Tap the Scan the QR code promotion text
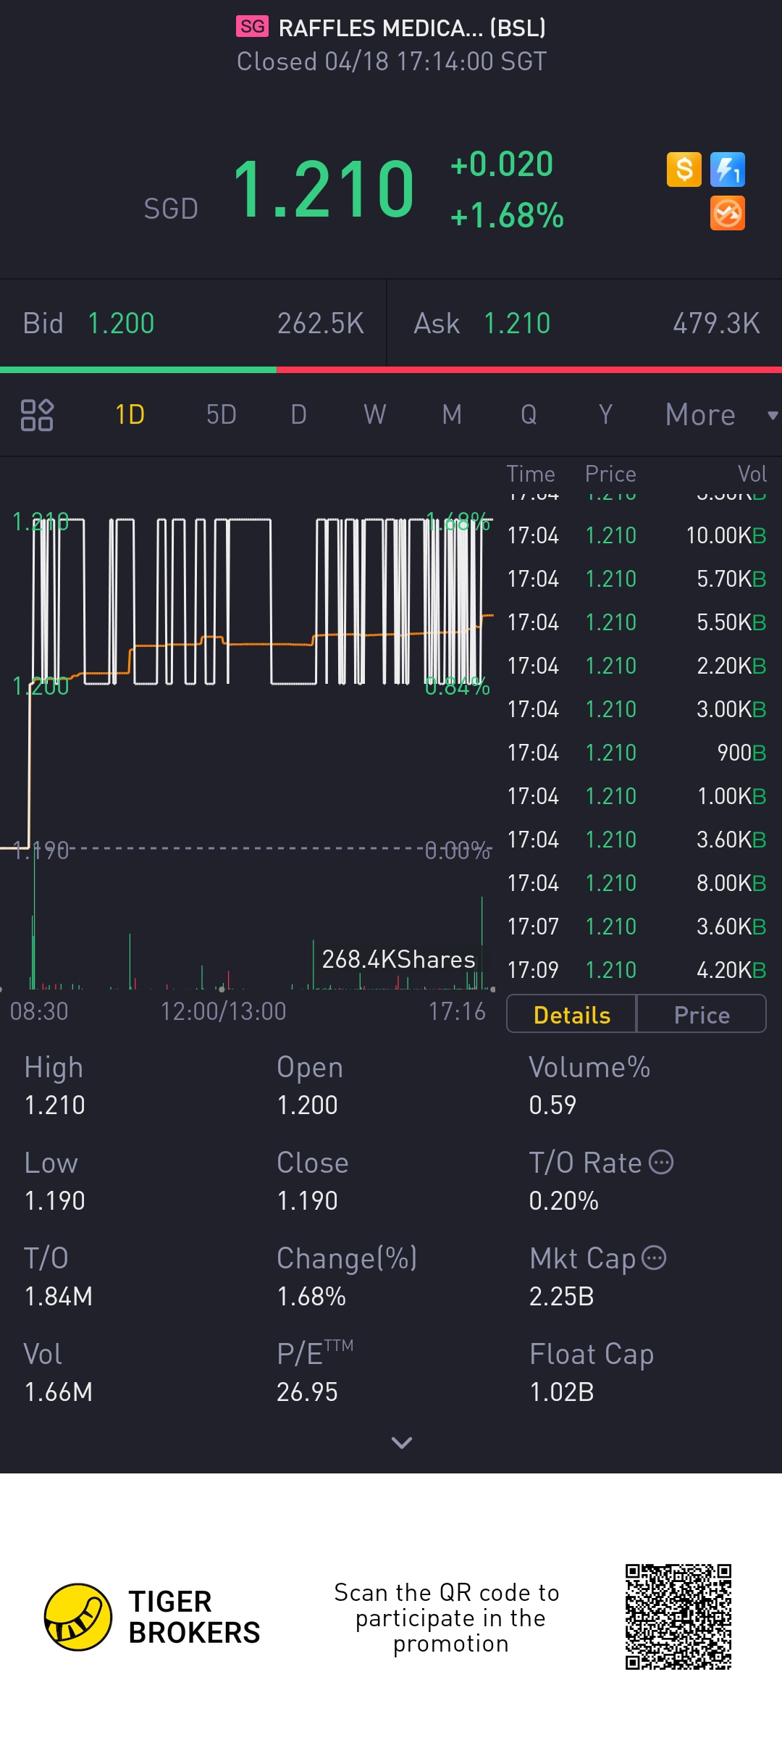782x1761 pixels. click(x=447, y=1618)
